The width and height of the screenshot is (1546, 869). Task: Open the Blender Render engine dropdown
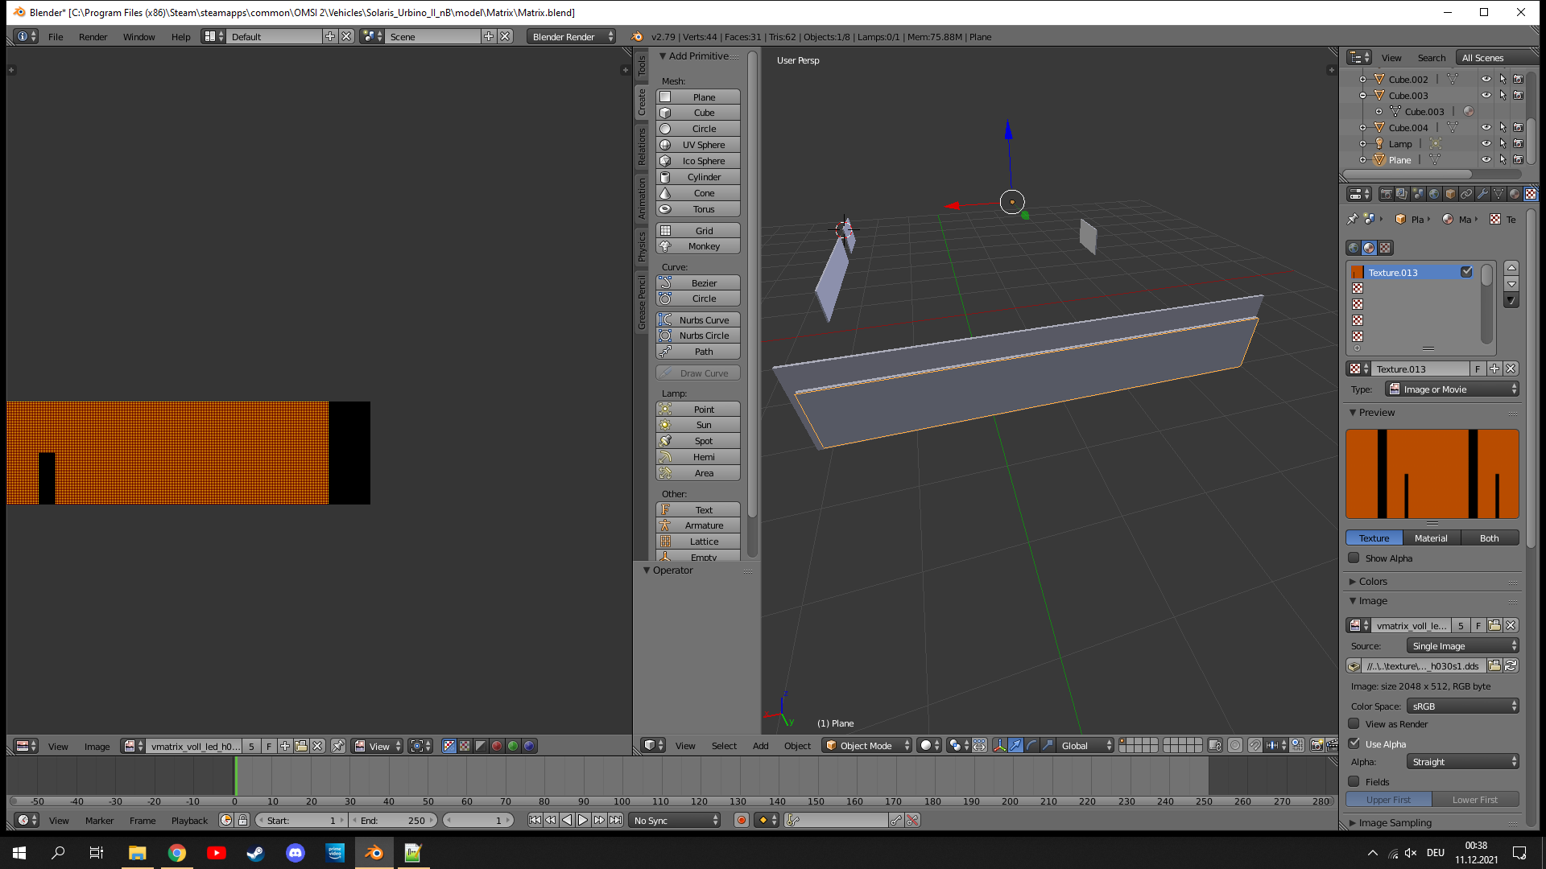click(x=572, y=36)
